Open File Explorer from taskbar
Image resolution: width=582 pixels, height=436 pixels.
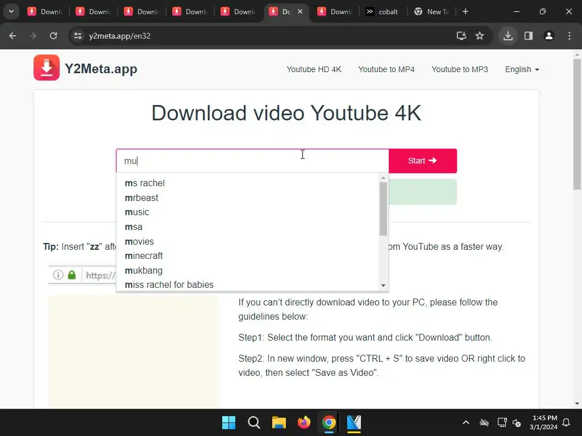[x=278, y=422]
